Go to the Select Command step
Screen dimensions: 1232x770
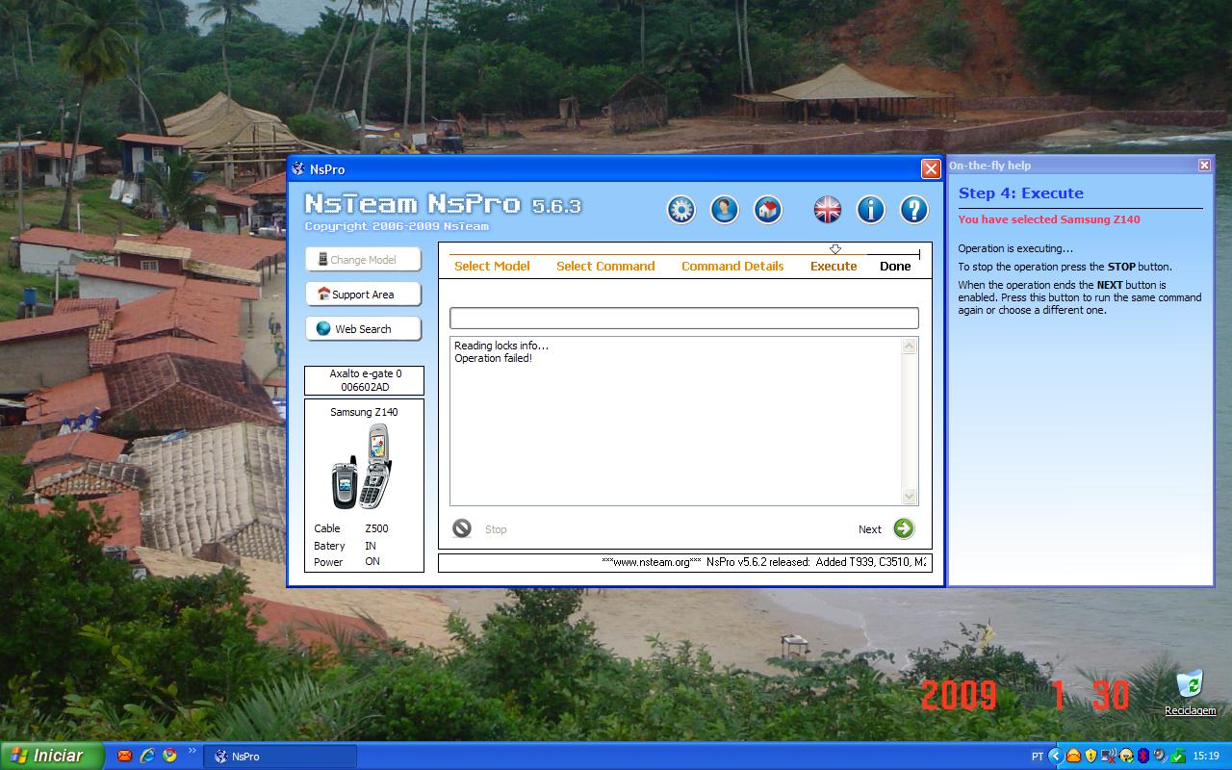(x=605, y=267)
